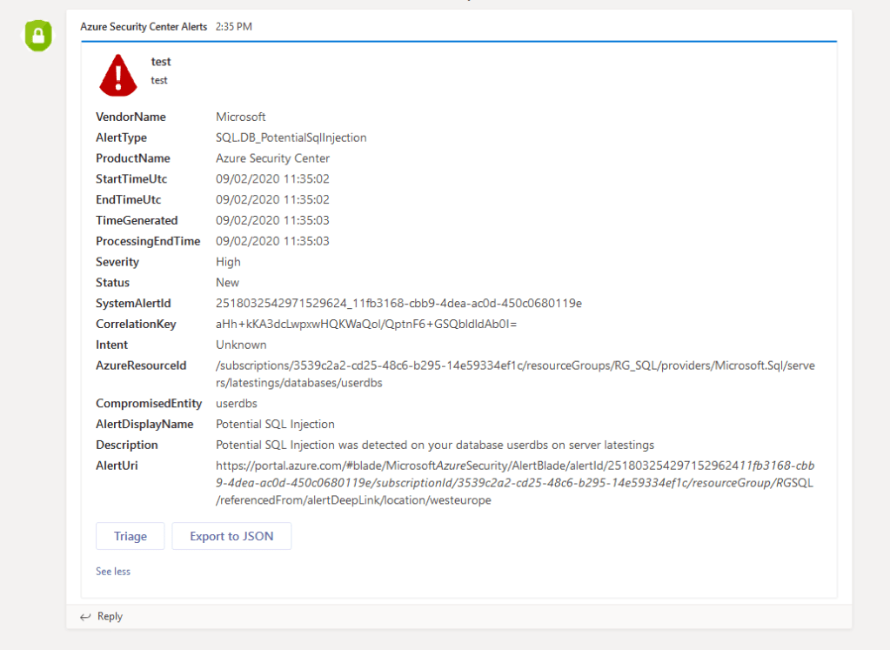The image size is (890, 650).
Task: Click the AzureResourceId subscription path
Action: (515, 373)
